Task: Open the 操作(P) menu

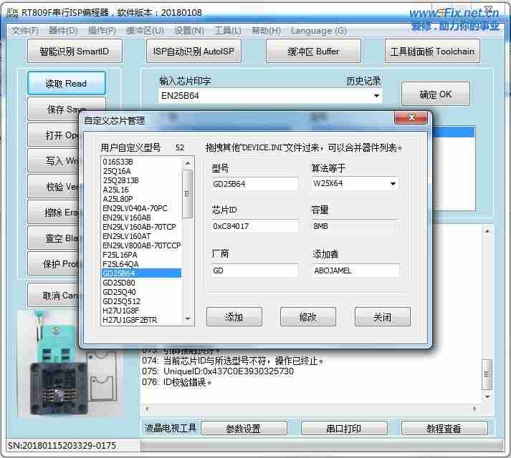Action: point(102,31)
